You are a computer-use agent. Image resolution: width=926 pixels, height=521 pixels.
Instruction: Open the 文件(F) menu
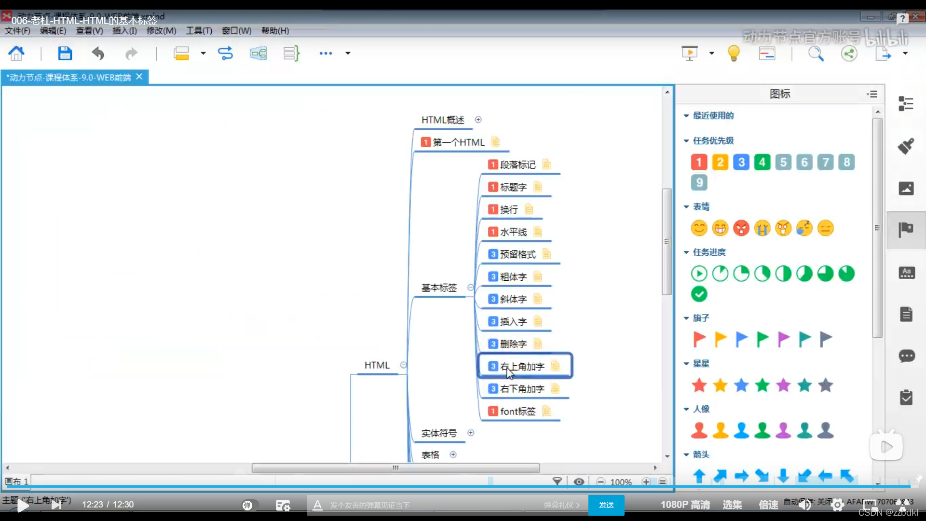17,31
